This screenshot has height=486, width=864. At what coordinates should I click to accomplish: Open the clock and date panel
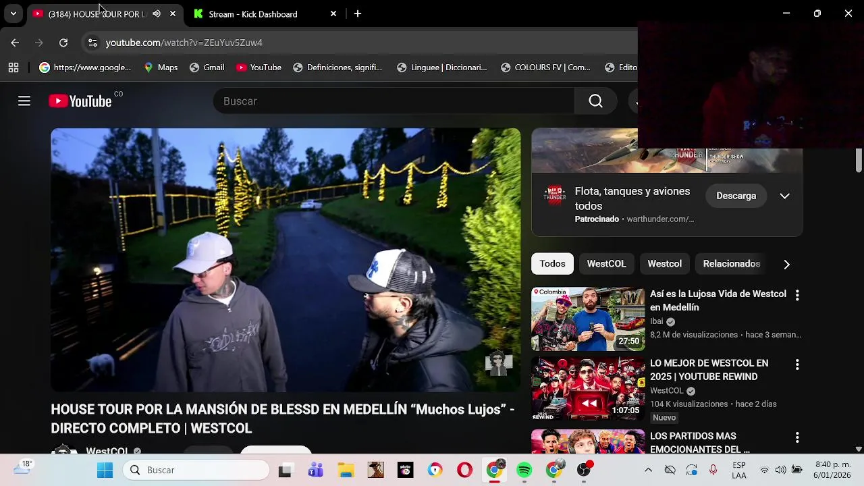click(x=833, y=470)
